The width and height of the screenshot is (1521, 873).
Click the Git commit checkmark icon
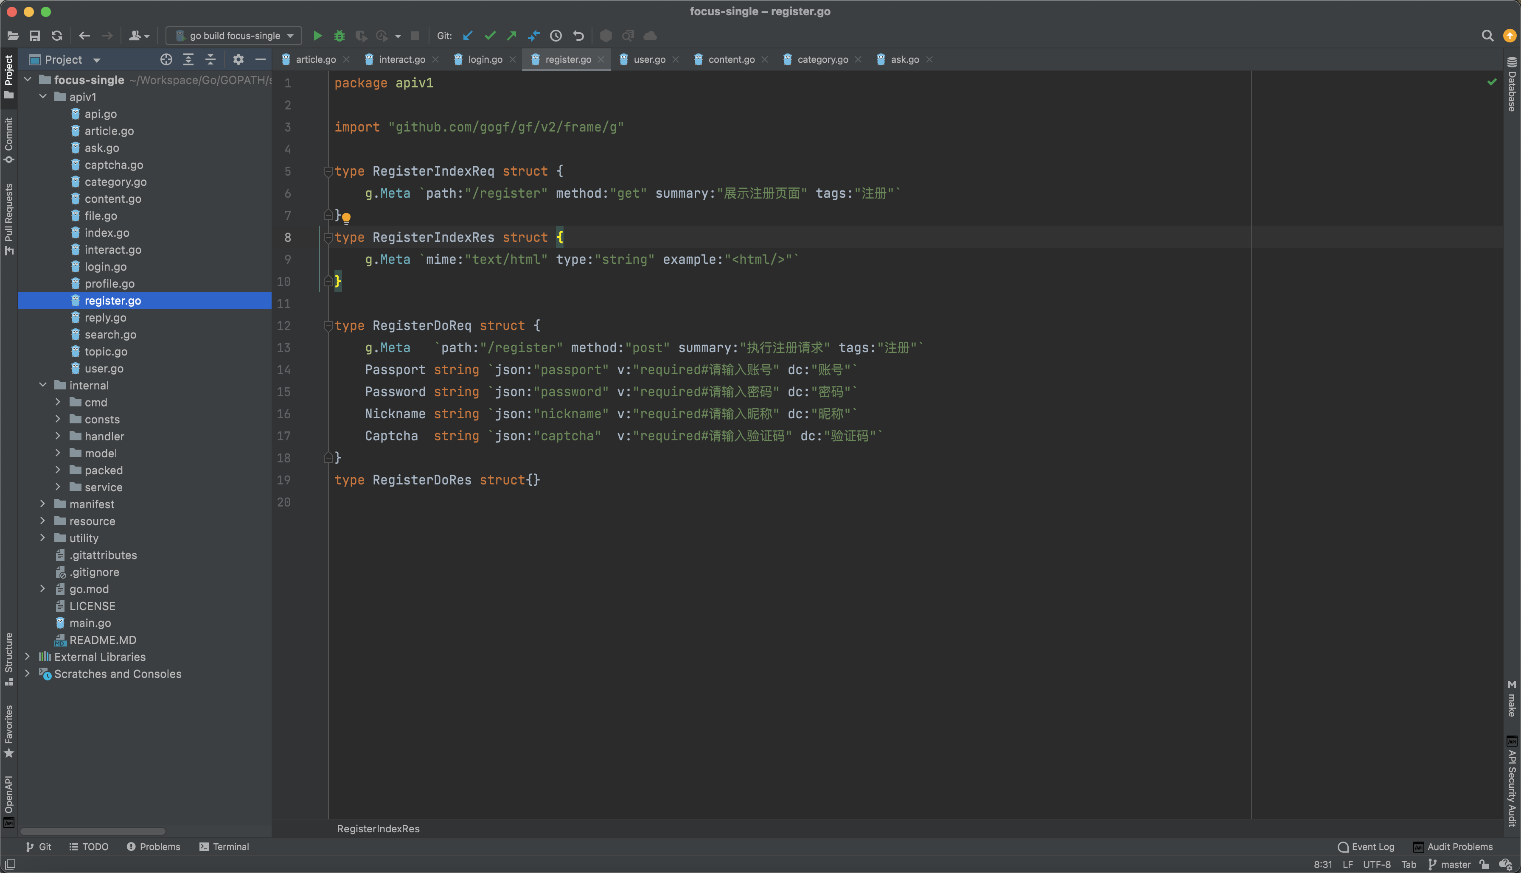(490, 36)
